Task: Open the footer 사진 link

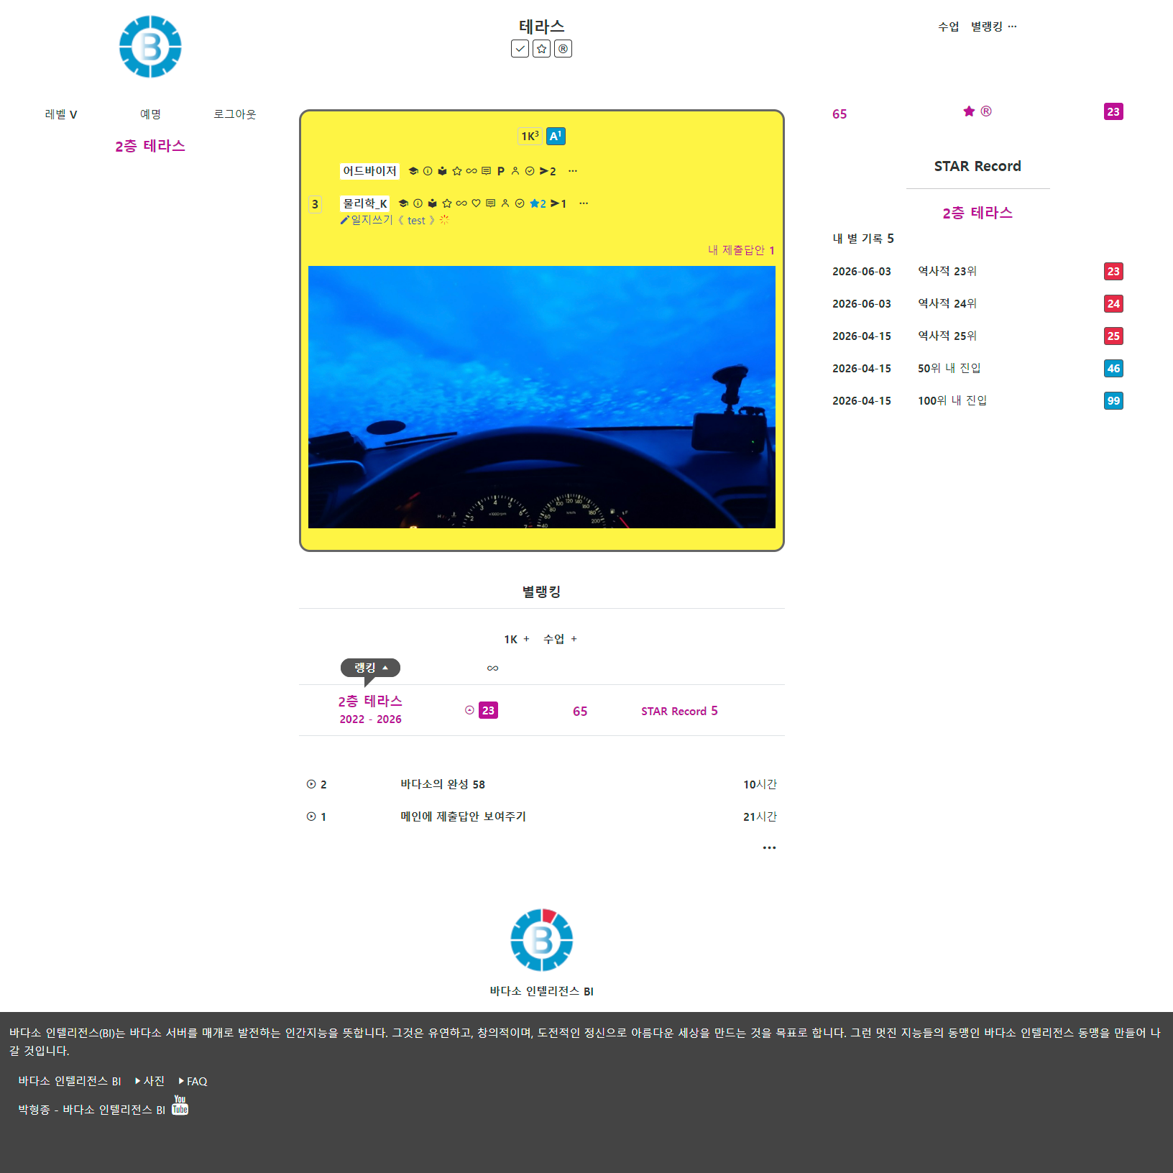Action: click(150, 1081)
